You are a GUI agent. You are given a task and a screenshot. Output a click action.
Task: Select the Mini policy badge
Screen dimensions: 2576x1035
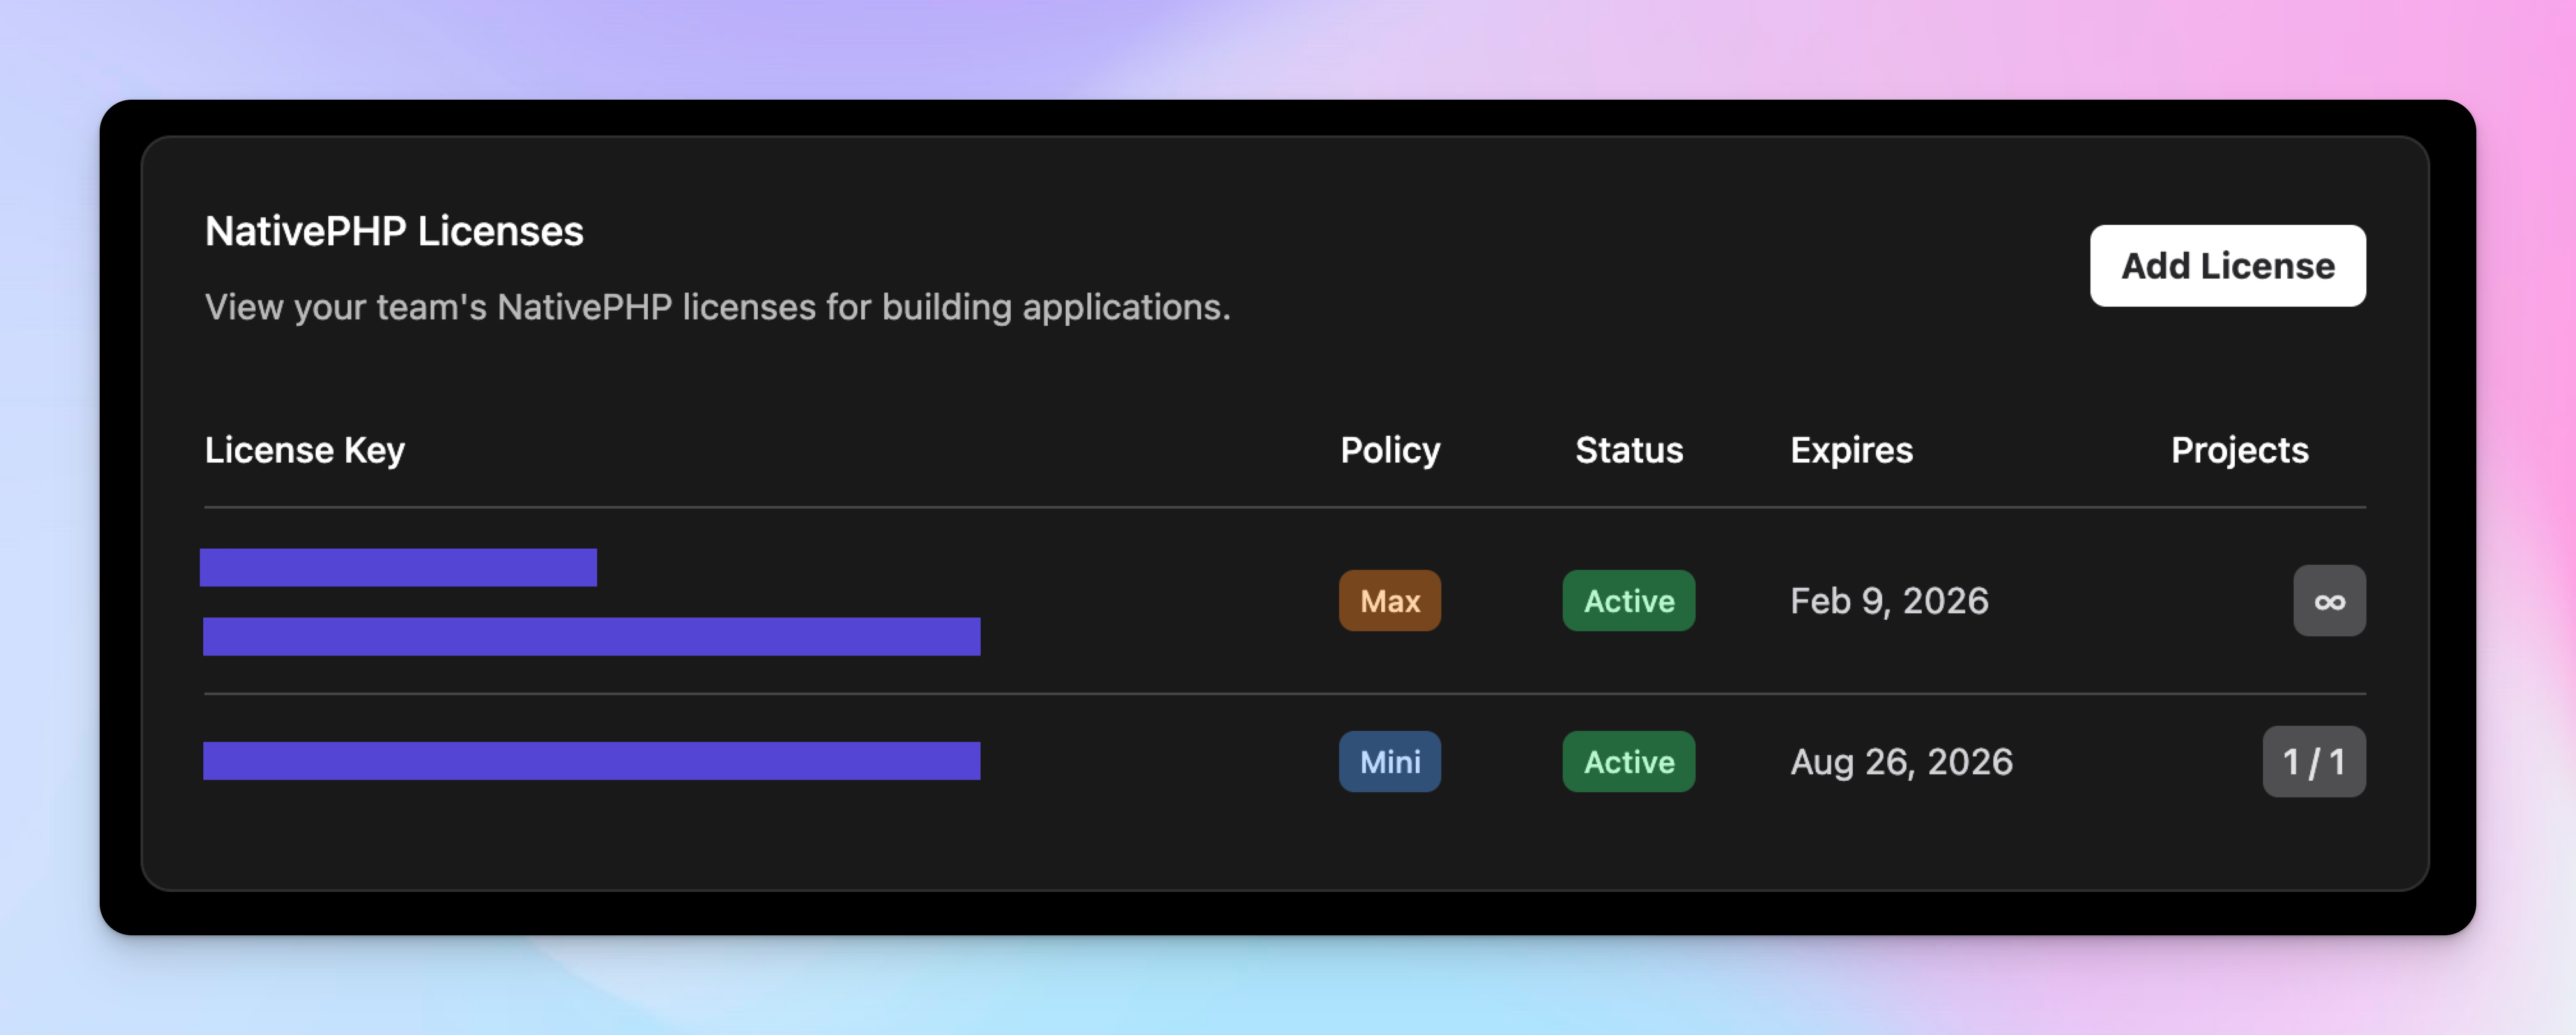click(x=1389, y=762)
